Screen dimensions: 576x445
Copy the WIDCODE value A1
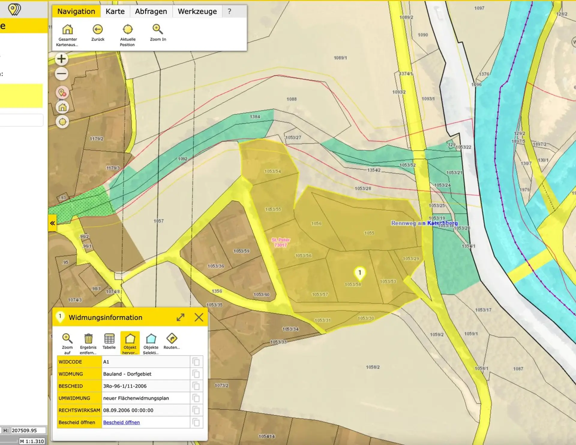(196, 362)
